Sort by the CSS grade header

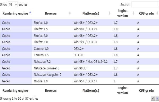click(x=146, y=14)
